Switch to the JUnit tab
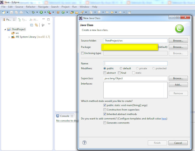 tap(34, 20)
